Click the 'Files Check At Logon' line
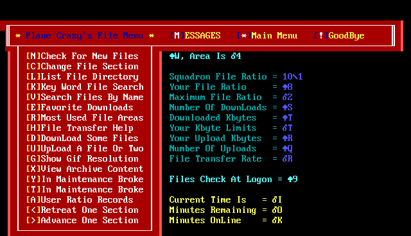The image size is (411, 236). click(234, 179)
